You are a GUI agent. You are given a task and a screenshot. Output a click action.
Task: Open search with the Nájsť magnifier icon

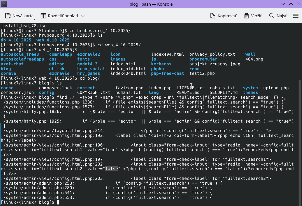point(272,16)
